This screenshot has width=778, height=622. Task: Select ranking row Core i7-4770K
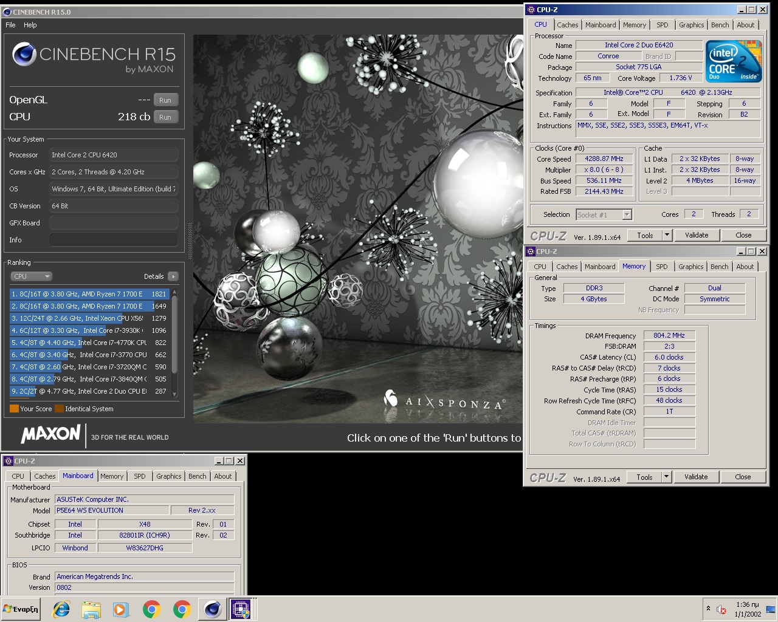coord(89,343)
